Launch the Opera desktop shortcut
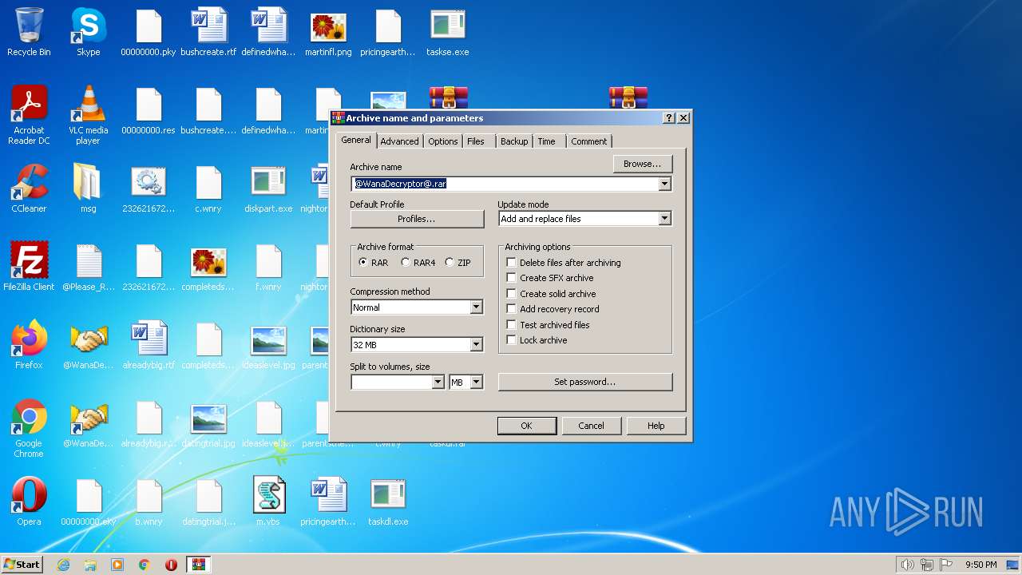The height and width of the screenshot is (575, 1022). (29, 502)
